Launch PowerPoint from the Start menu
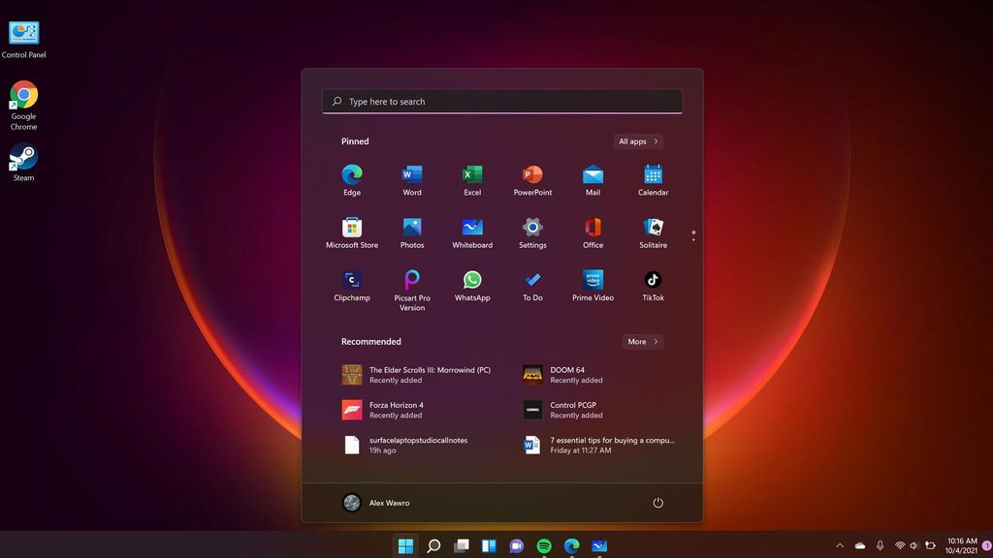993x558 pixels. click(532, 176)
